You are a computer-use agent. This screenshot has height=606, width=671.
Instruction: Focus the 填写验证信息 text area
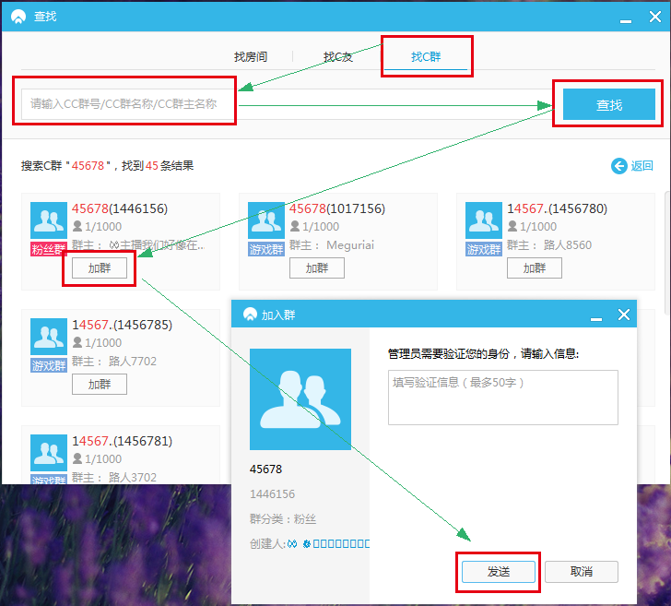(503, 398)
